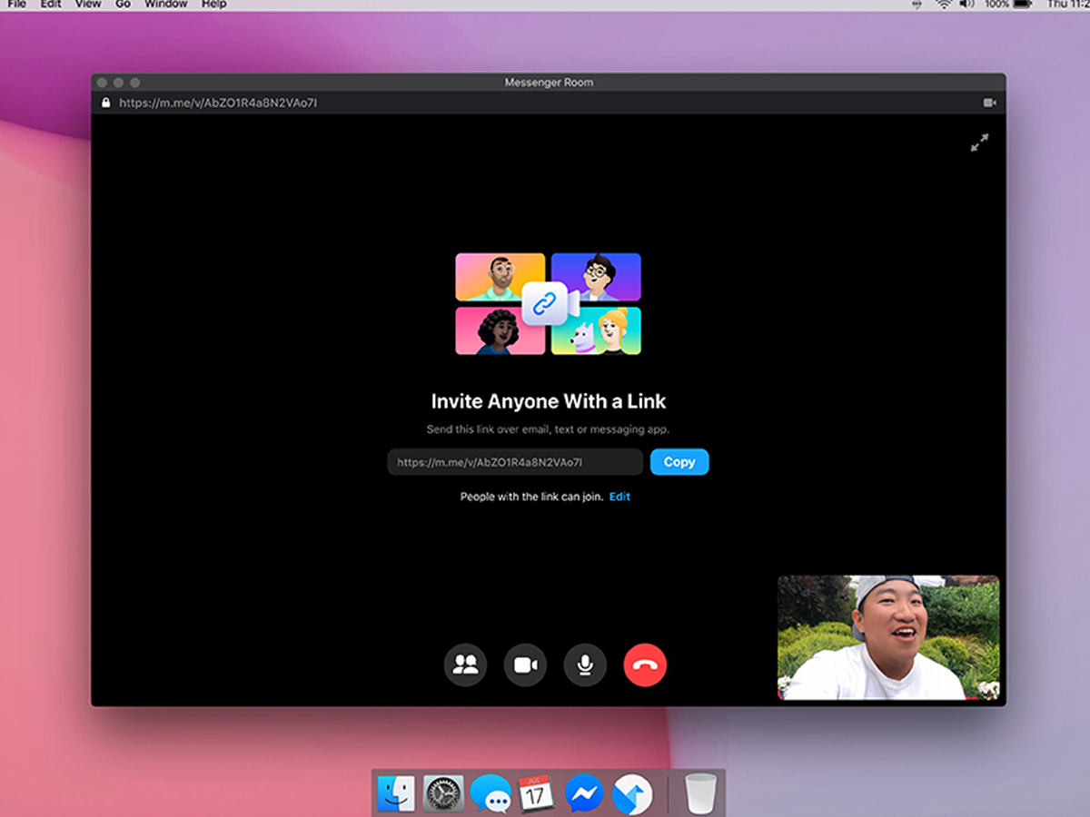This screenshot has height=817, width=1090.
Task: Click the video camera icon in address bar
Action: pos(989,103)
